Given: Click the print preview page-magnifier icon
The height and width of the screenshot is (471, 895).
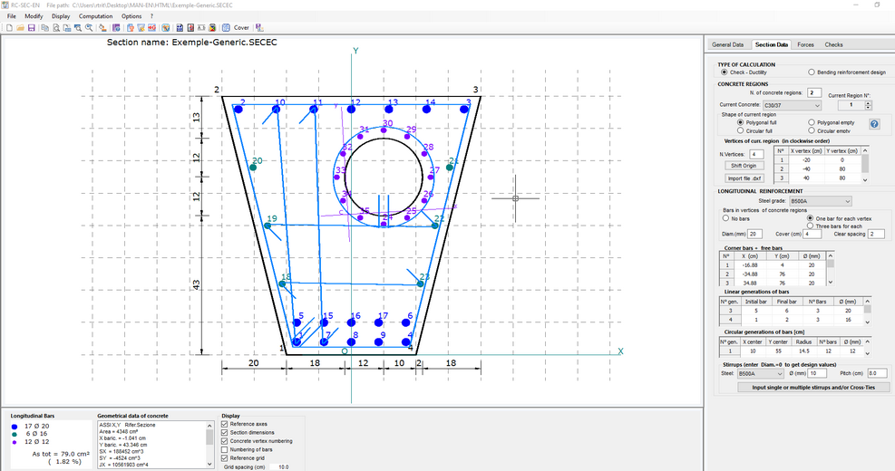Looking at the screenshot, I should [x=56, y=27].
